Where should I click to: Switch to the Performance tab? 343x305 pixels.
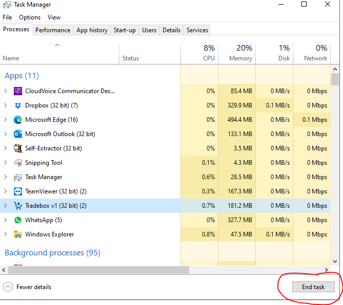[x=53, y=30]
